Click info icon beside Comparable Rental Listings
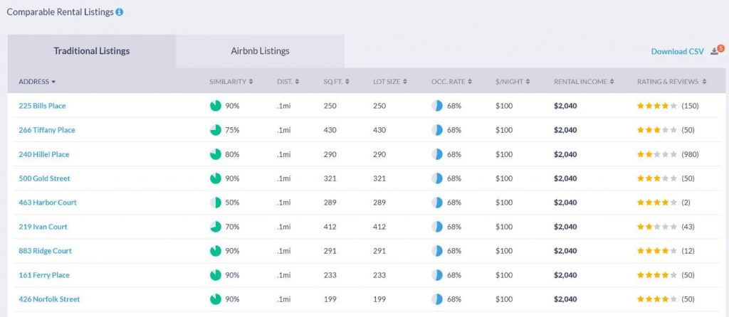The width and height of the screenshot is (729, 317). (x=120, y=12)
